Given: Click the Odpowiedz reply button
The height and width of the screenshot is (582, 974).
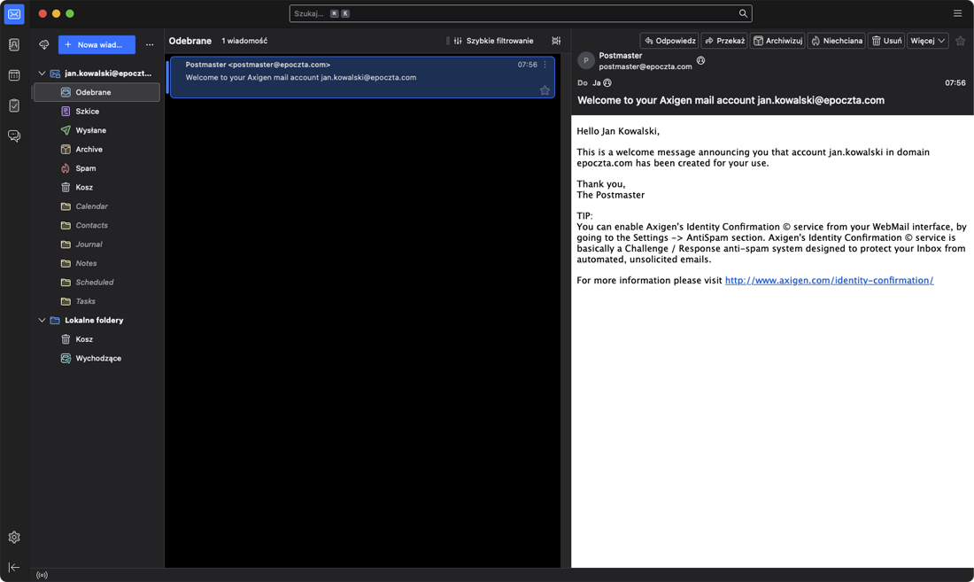Looking at the screenshot, I should (669, 41).
